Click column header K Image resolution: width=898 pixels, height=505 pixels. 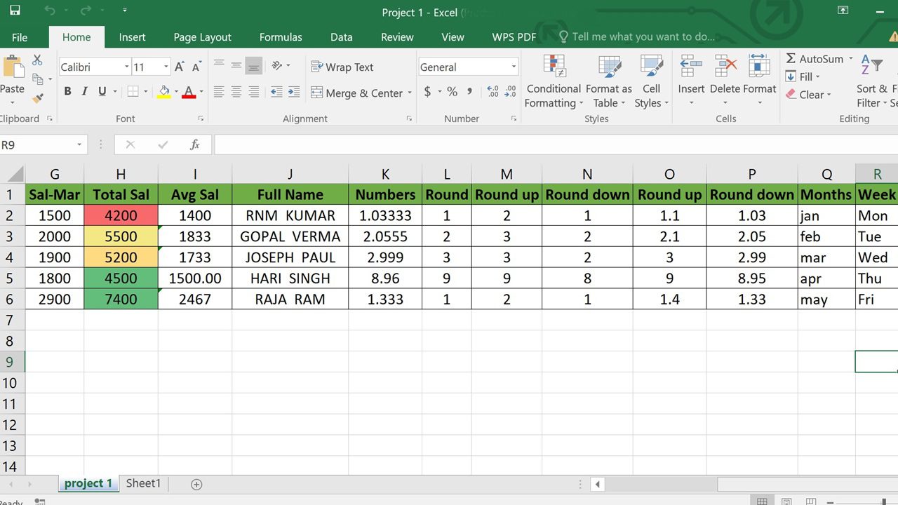tap(385, 175)
